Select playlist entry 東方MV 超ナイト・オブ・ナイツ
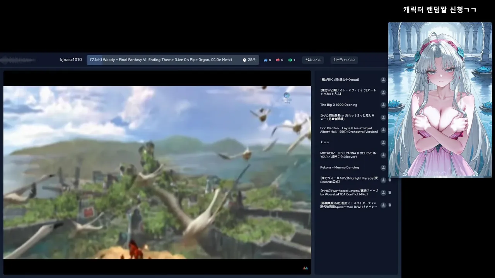 (x=348, y=92)
